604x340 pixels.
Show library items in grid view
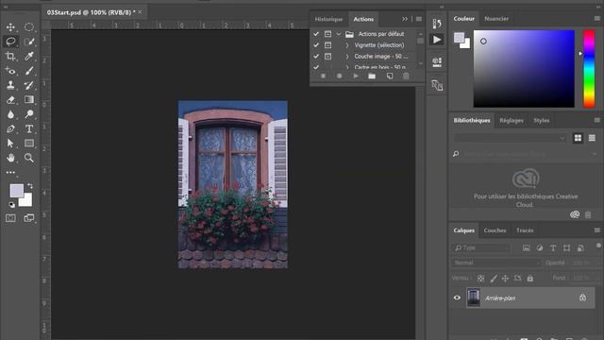(578, 138)
